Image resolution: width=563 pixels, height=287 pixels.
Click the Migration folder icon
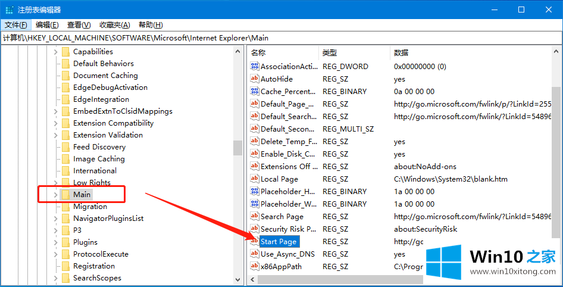click(65, 207)
